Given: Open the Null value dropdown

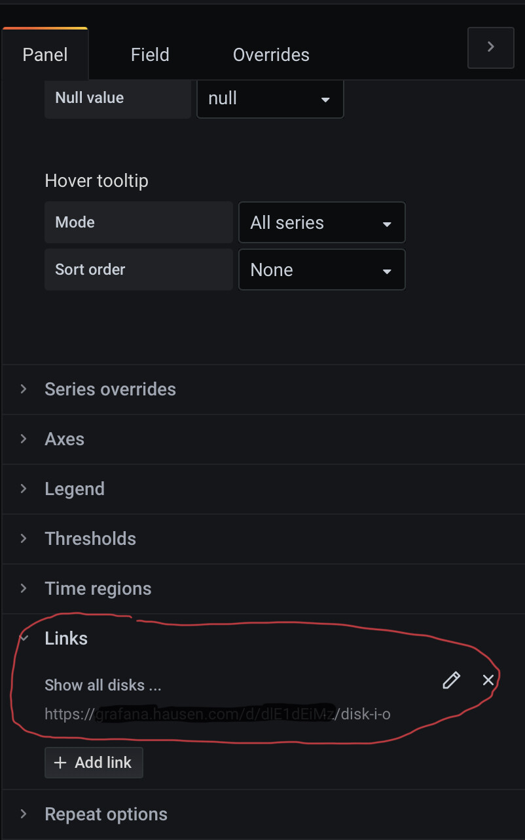Looking at the screenshot, I should [x=270, y=99].
